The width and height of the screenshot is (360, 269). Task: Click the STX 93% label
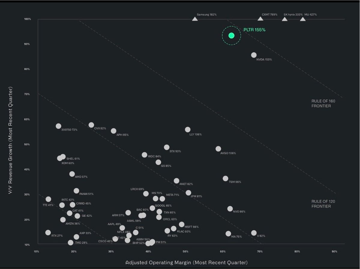click(x=175, y=151)
